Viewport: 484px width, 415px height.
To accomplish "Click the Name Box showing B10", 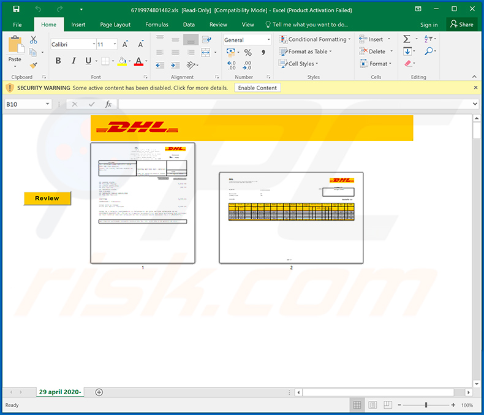I will [x=28, y=104].
